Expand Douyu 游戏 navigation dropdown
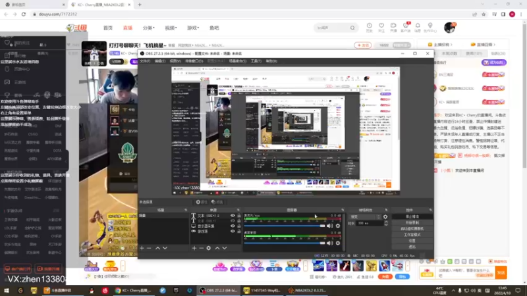This screenshot has height=296, width=527. coord(193,28)
